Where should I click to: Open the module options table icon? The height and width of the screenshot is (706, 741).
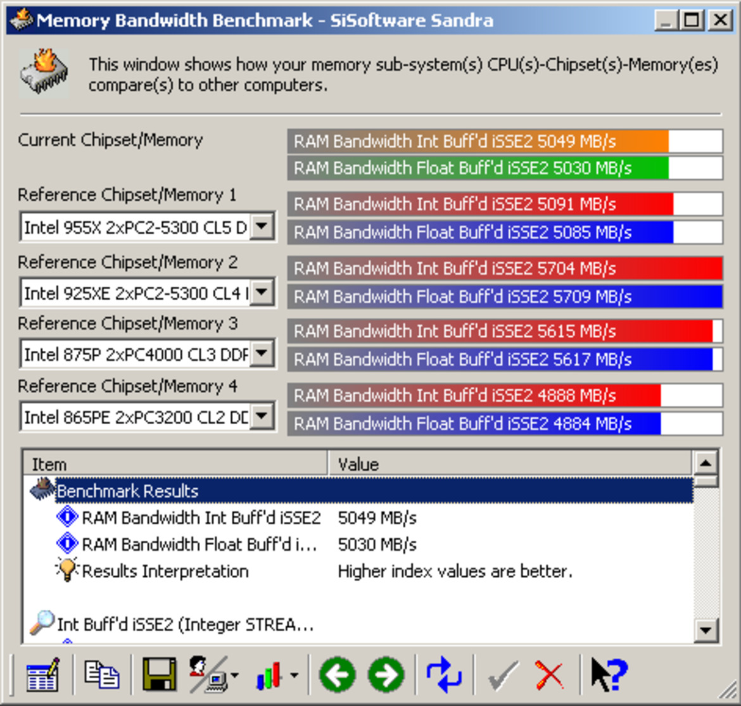[x=42, y=675]
